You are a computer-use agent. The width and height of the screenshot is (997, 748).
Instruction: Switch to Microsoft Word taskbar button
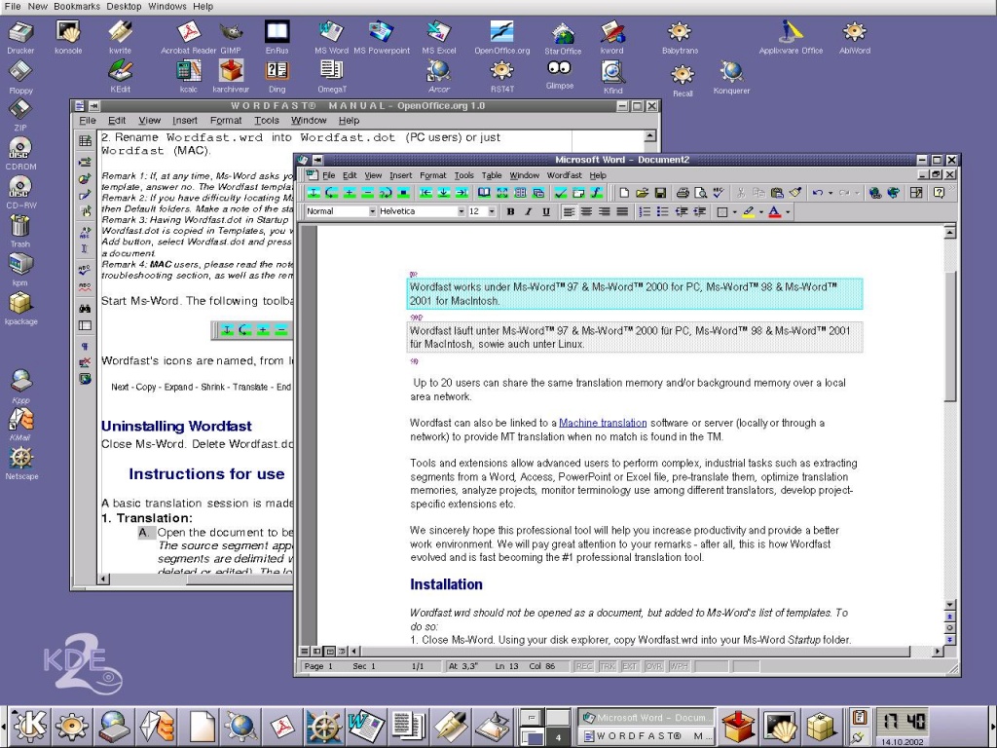pyautogui.click(x=647, y=718)
